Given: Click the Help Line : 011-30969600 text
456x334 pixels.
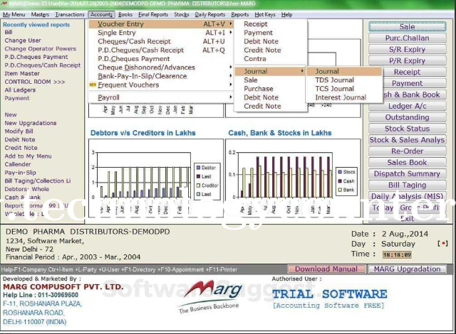Looking at the screenshot, I should click(41, 295).
